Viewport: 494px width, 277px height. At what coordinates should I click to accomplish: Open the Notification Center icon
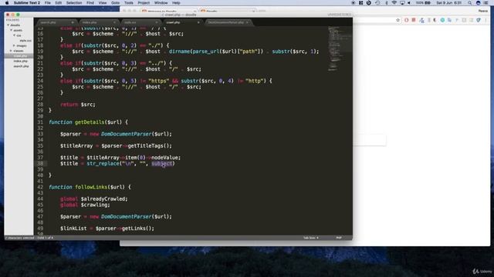tap(486, 3)
